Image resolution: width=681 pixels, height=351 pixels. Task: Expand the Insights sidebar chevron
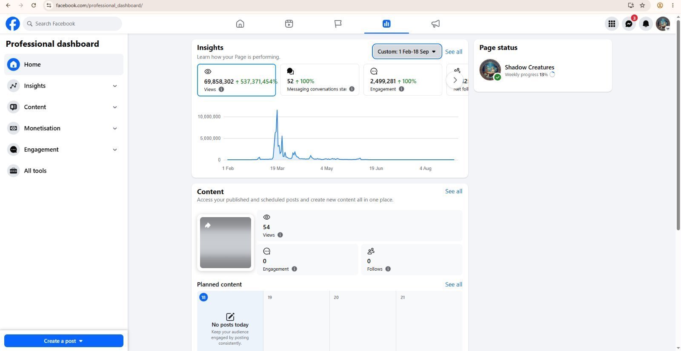pos(115,86)
